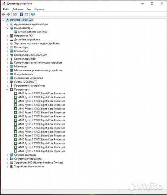Expand the Мониторы category

point(8,66)
